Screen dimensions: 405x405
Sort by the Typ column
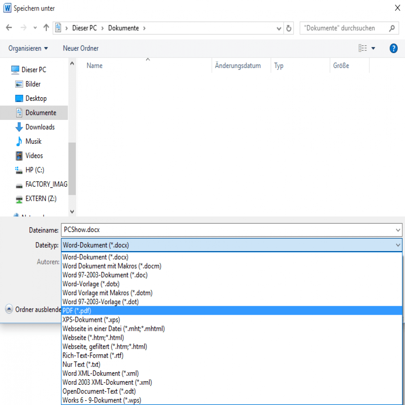[300, 66]
